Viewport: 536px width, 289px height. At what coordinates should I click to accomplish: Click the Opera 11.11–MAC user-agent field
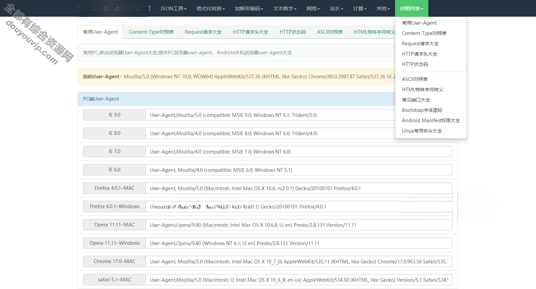299,225
